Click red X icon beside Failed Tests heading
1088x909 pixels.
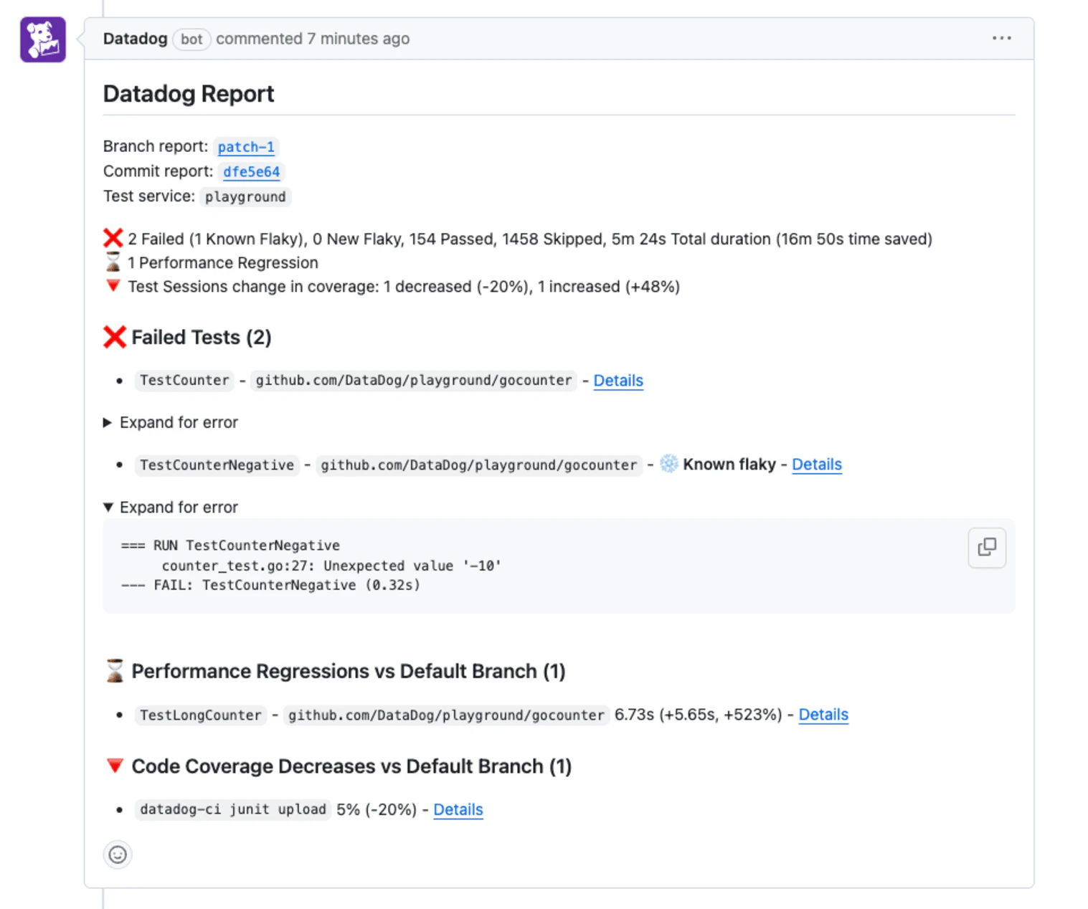[115, 337]
